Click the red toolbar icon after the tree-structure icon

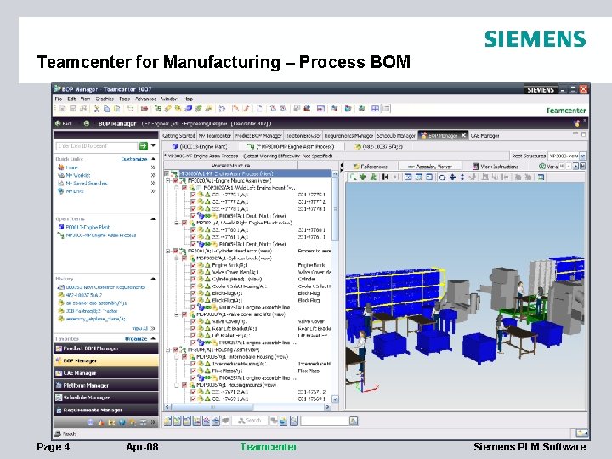(x=144, y=109)
